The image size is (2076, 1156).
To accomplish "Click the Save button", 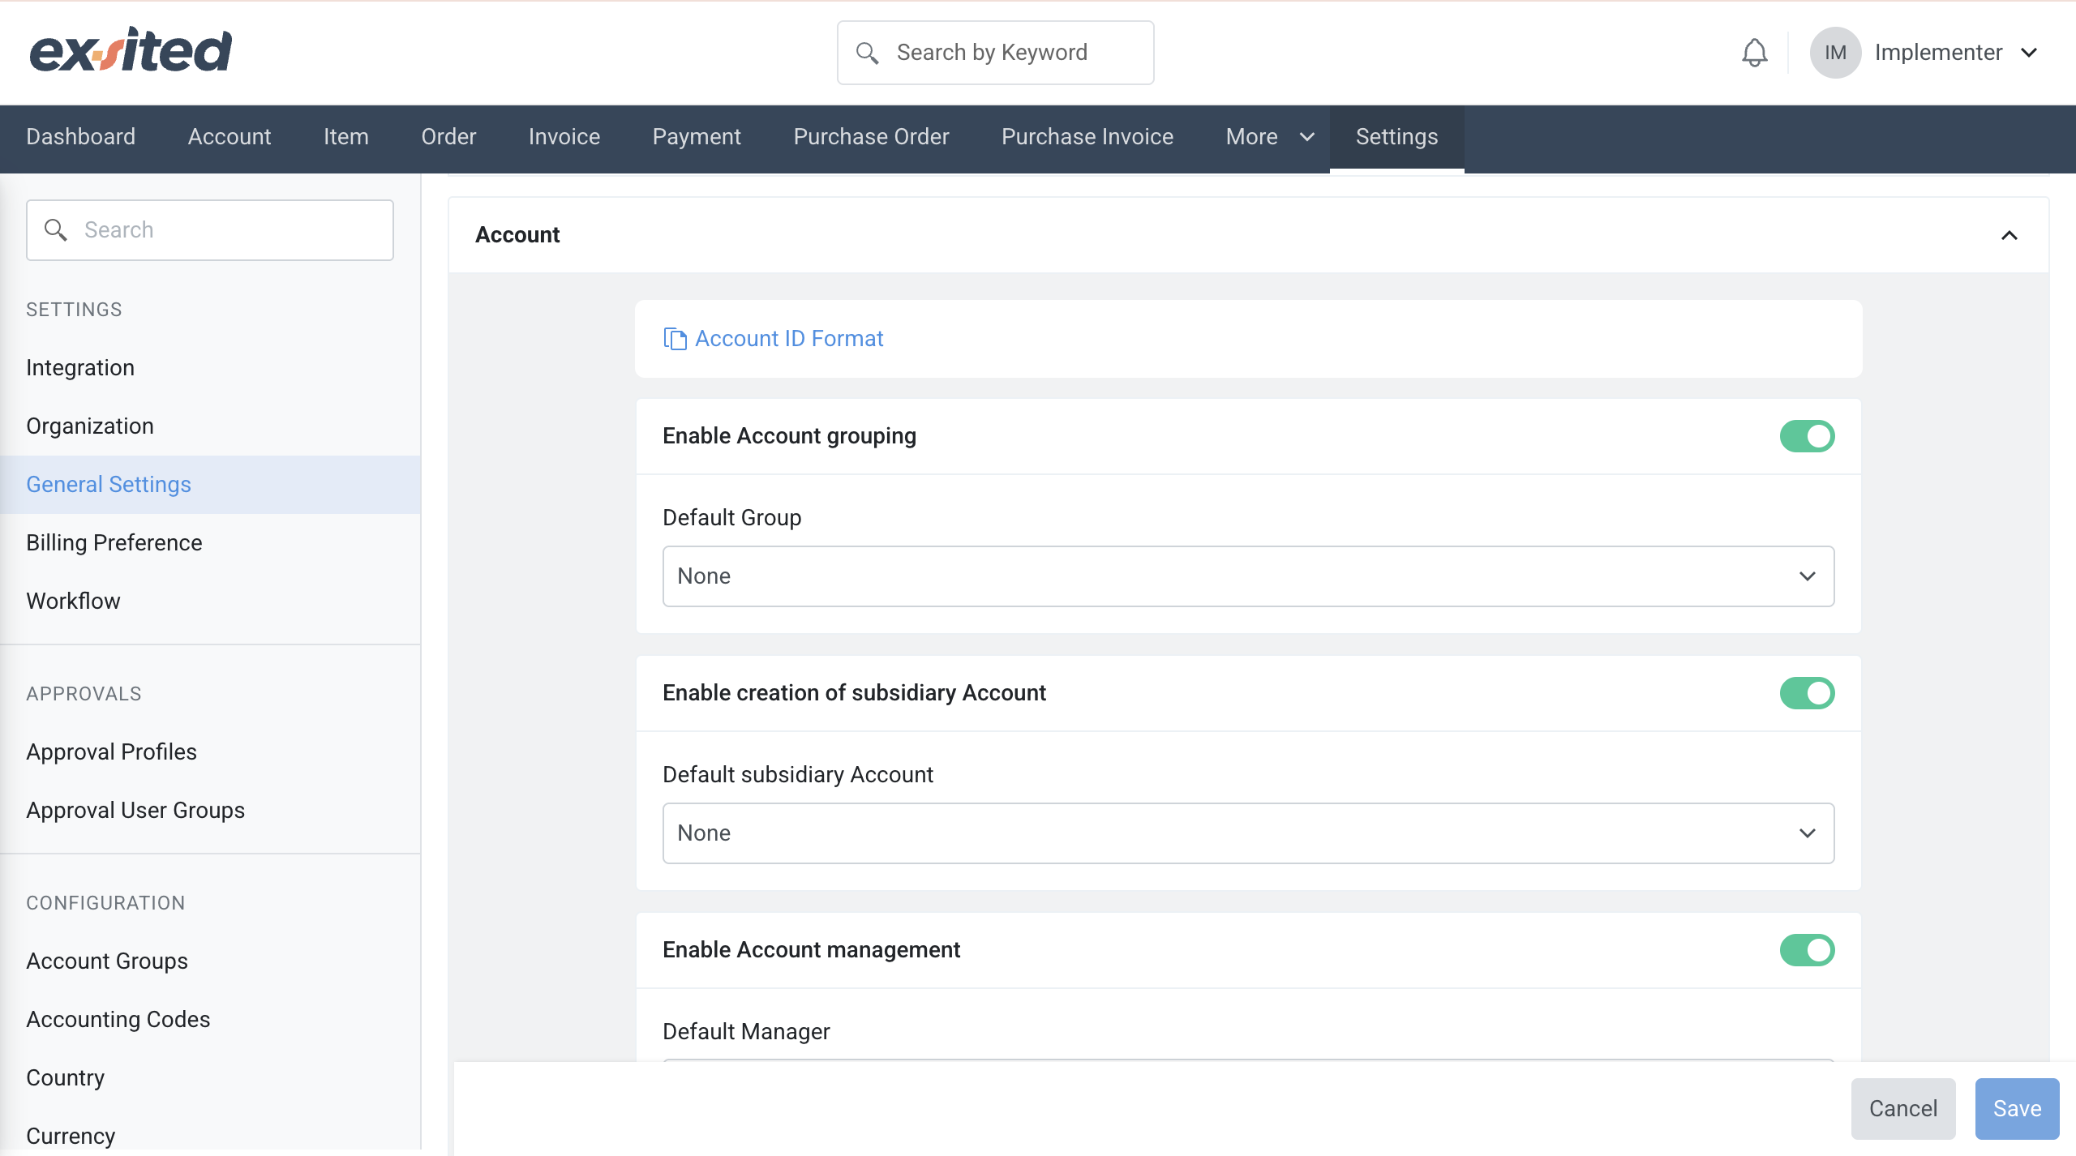I will coord(2017,1108).
